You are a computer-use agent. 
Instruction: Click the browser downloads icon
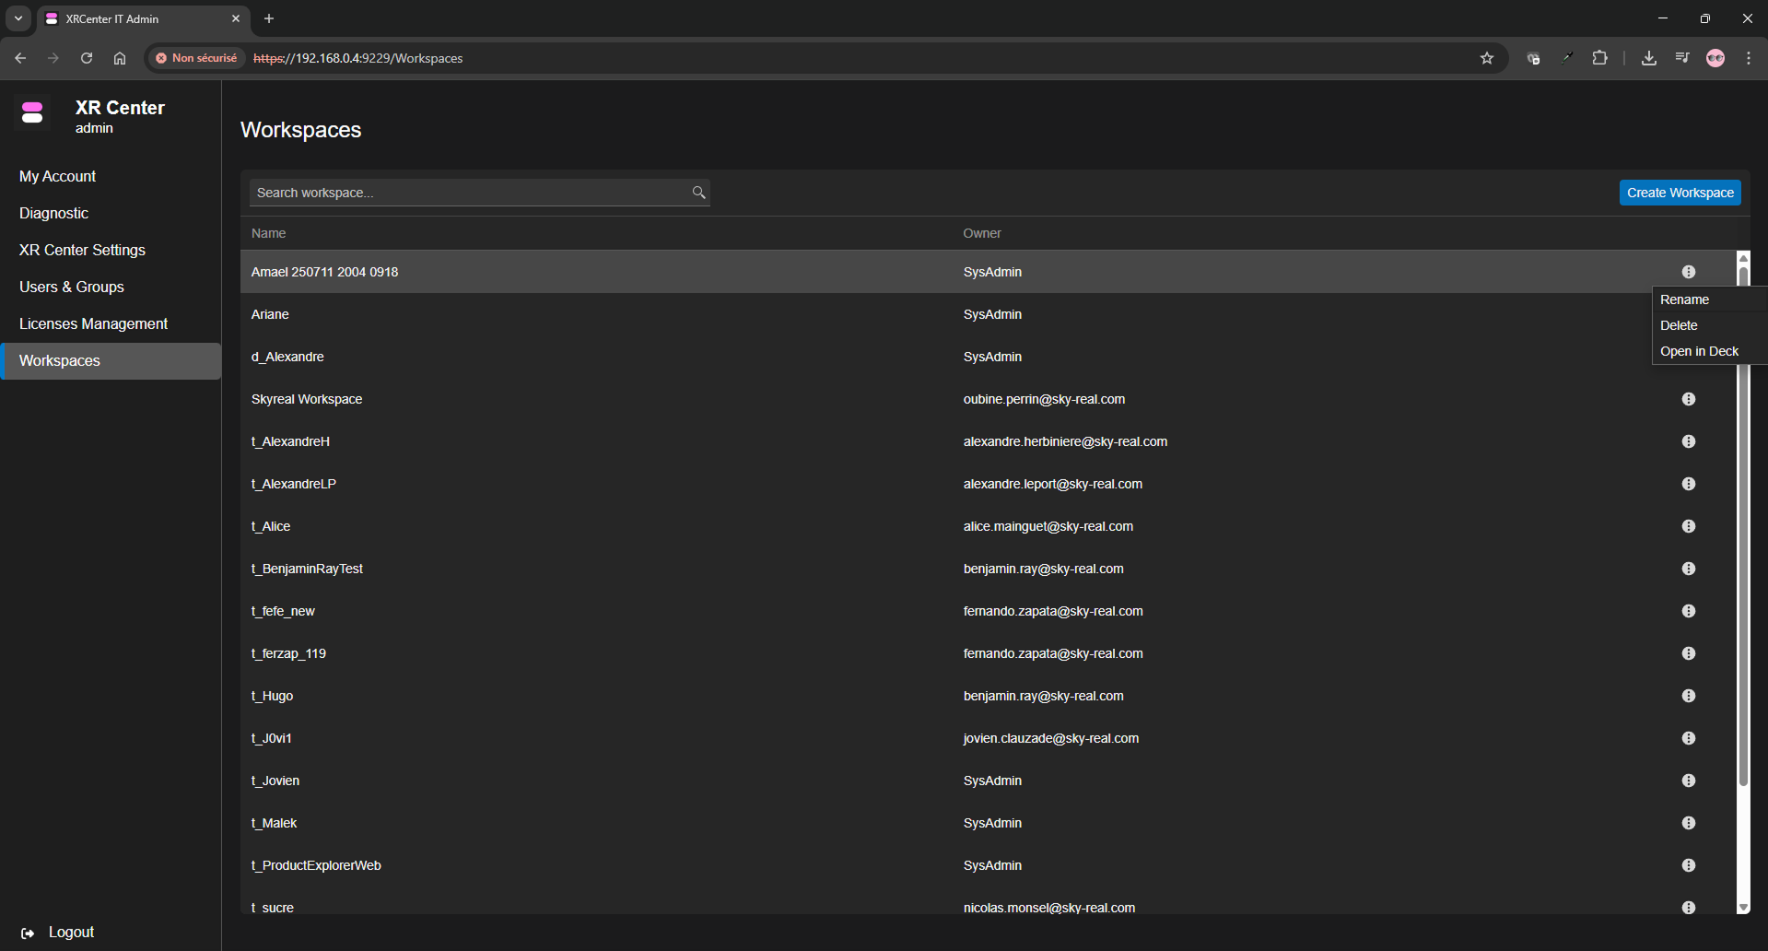1648,58
